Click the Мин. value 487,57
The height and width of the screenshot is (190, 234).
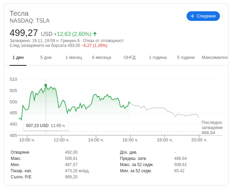point(71,165)
